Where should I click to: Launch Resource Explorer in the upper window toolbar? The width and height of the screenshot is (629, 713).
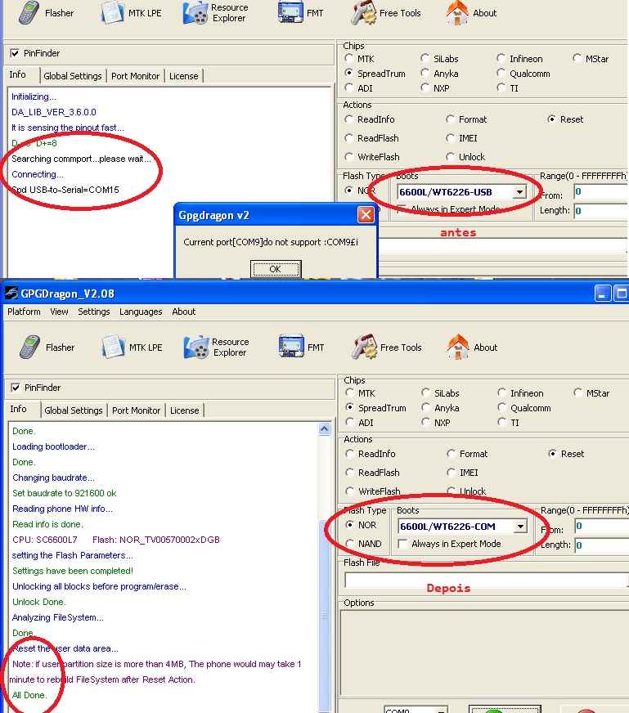tap(216, 13)
